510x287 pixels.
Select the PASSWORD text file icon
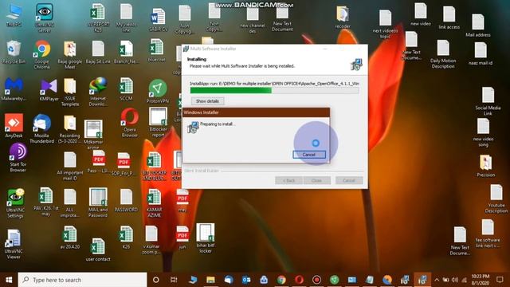coord(126,200)
